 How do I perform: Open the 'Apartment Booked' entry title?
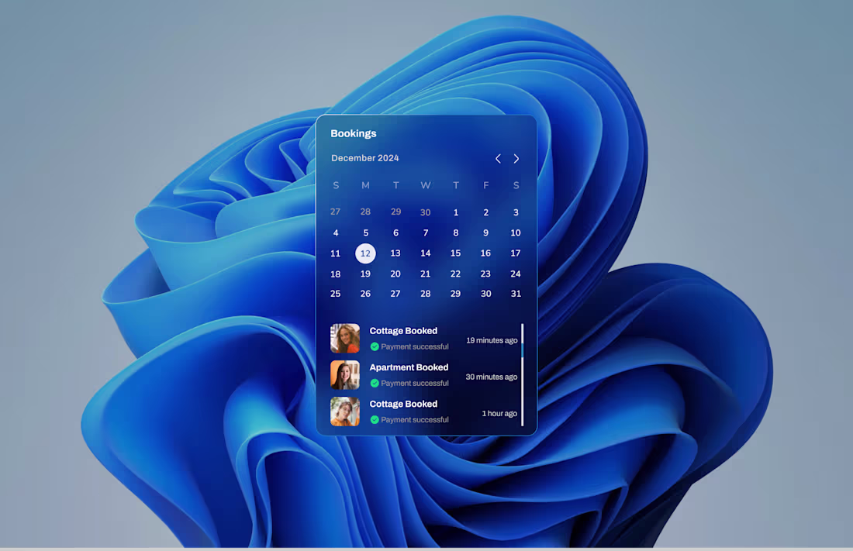click(409, 367)
